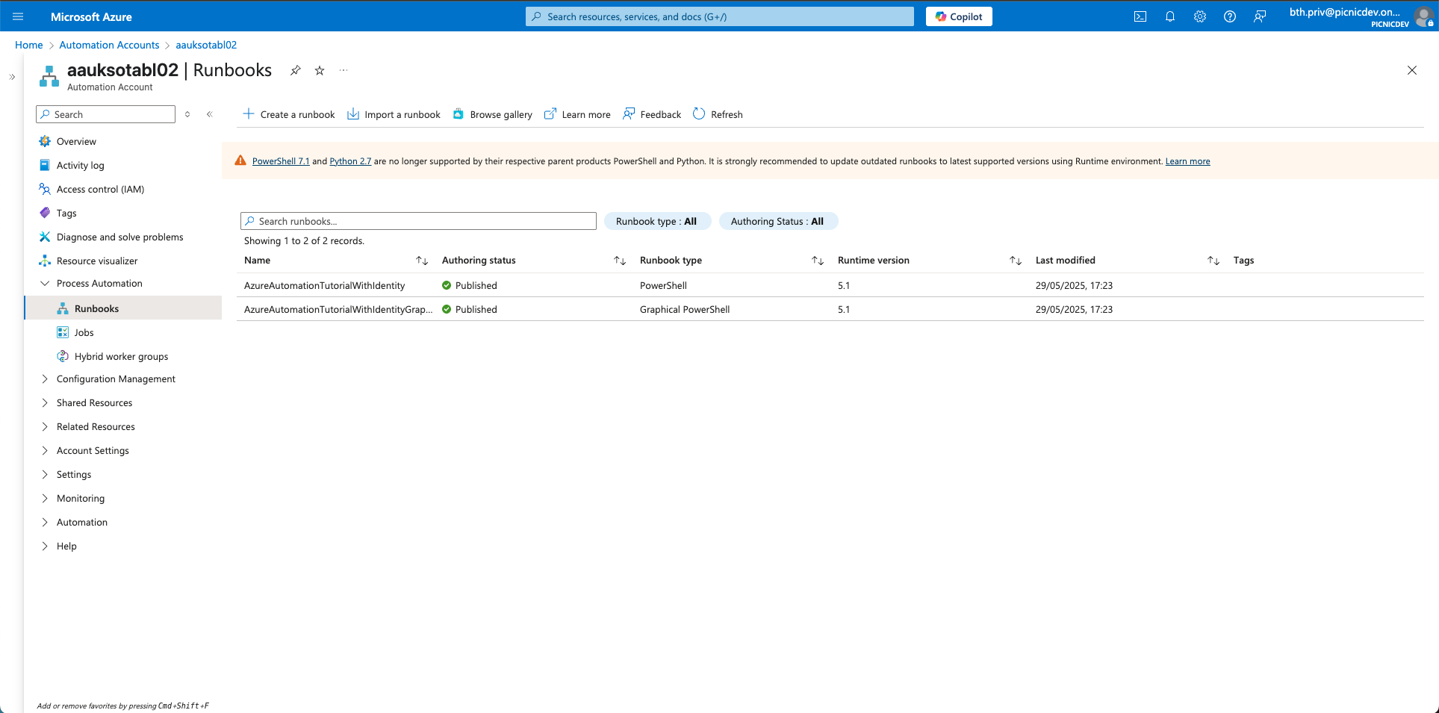Screen dimensions: 1439x713
Task: Open the Azure portal hamburger menu
Action: pos(18,16)
